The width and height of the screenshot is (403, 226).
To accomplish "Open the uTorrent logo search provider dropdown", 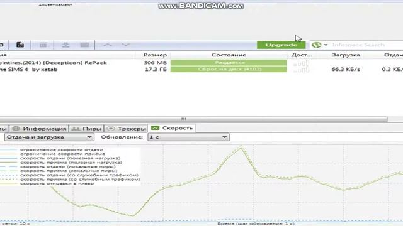I will [x=320, y=45].
